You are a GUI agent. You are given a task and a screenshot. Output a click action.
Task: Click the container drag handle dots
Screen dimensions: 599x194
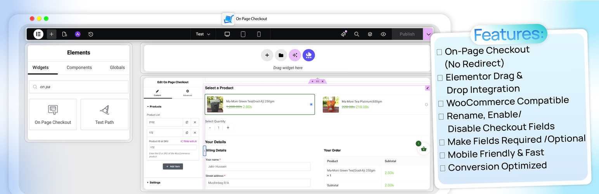click(x=317, y=81)
